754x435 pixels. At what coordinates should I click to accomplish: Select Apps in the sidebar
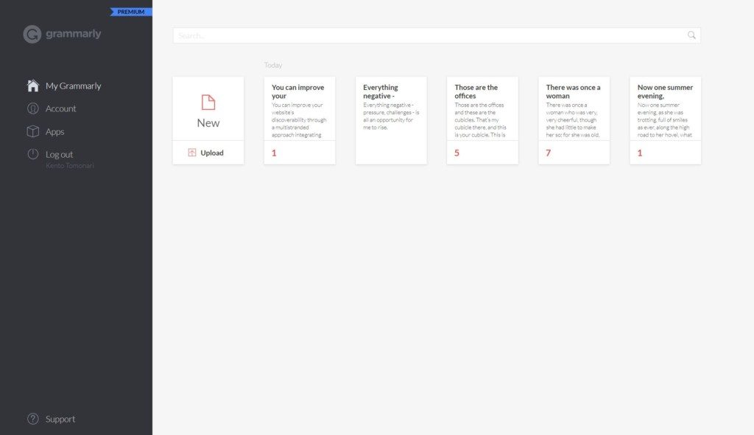54,131
